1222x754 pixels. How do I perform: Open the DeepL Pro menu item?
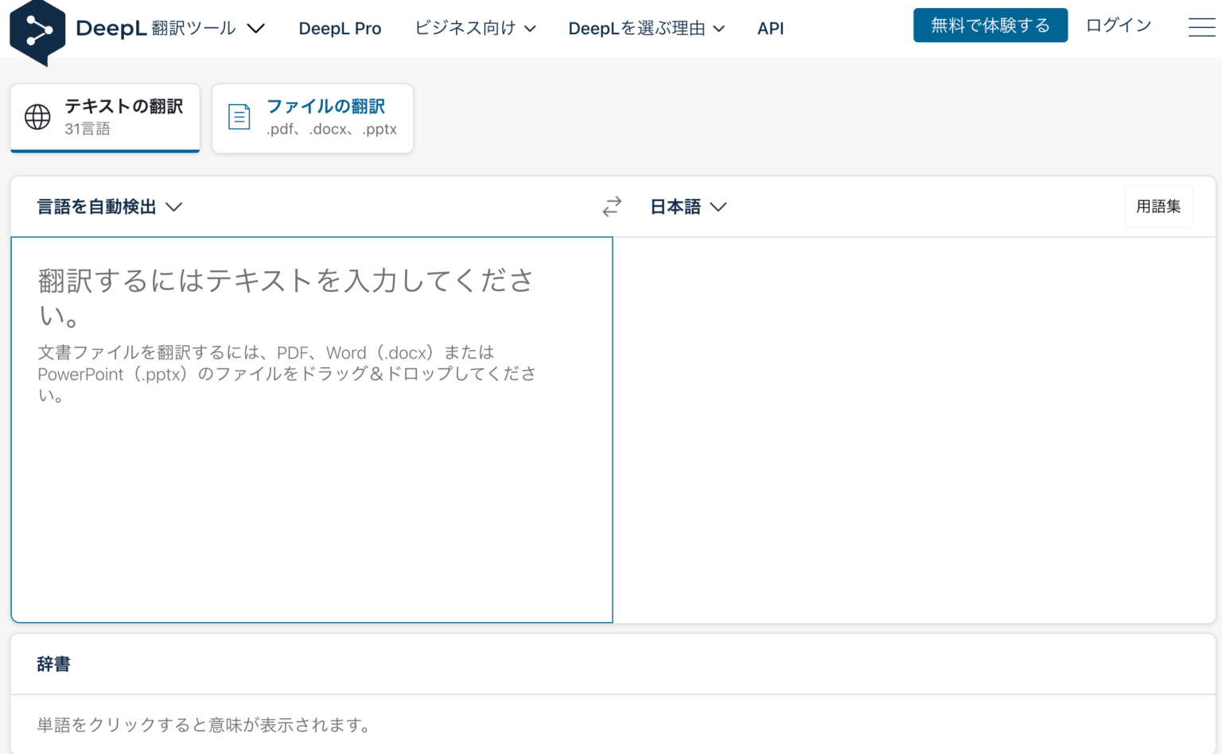pos(340,28)
